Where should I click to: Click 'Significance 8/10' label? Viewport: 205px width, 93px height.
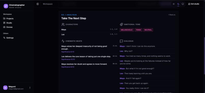pyautogui.click(x=68, y=52)
